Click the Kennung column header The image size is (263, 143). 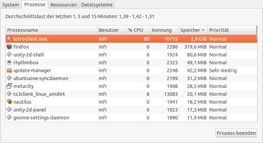click(165, 30)
